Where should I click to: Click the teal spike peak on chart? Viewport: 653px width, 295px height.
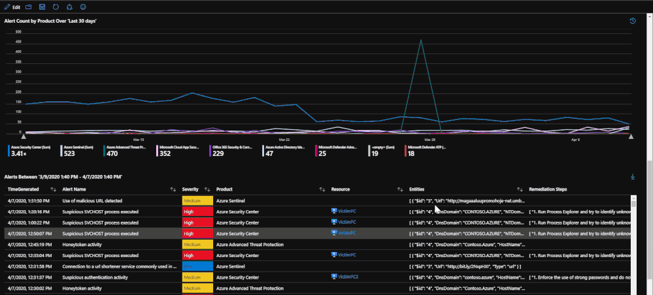(421, 40)
